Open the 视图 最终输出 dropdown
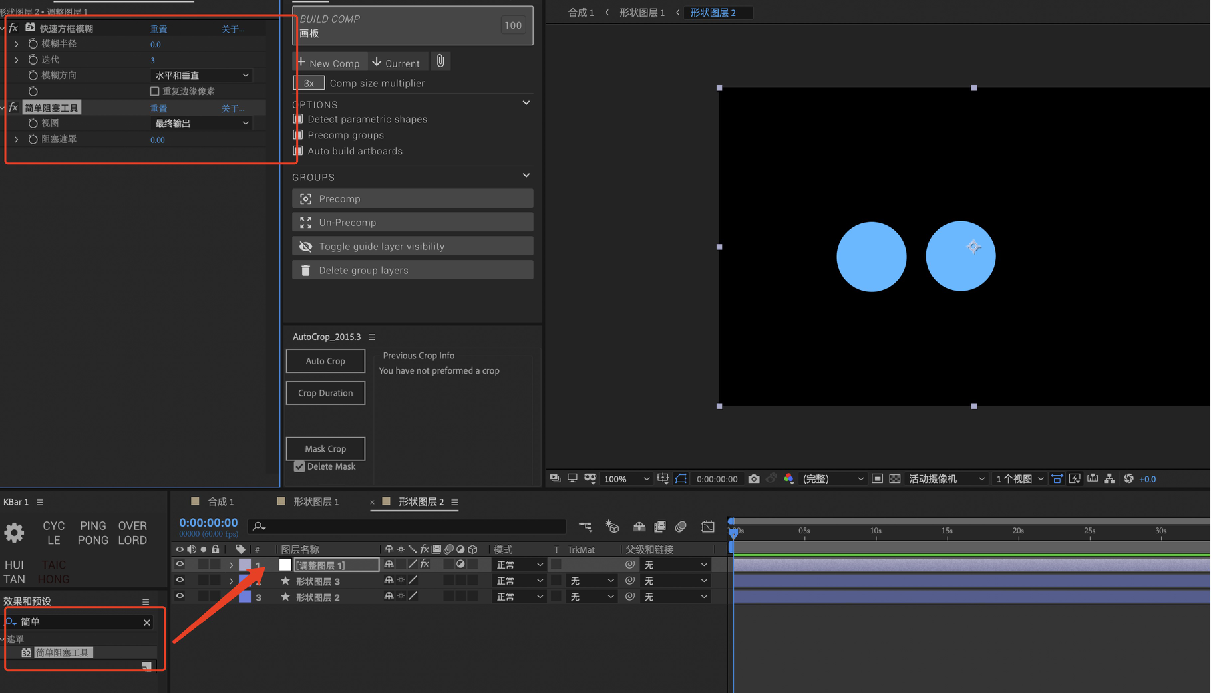 [x=201, y=124]
